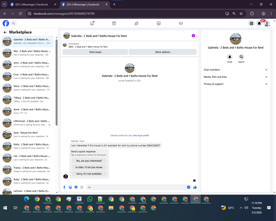This screenshot has width=276, height=221.
Task: Open Task View on the taskbar
Action: pyautogui.click(x=15, y=208)
